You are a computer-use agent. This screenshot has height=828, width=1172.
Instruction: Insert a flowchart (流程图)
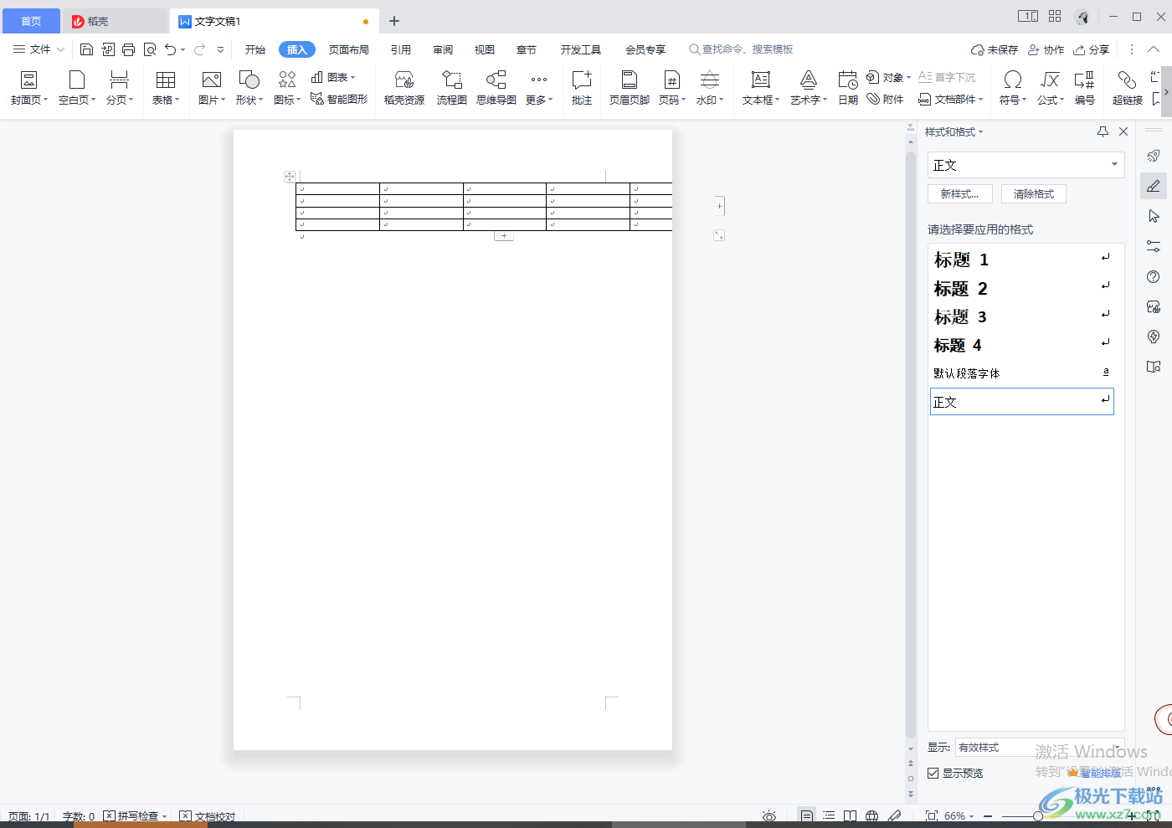pyautogui.click(x=451, y=87)
